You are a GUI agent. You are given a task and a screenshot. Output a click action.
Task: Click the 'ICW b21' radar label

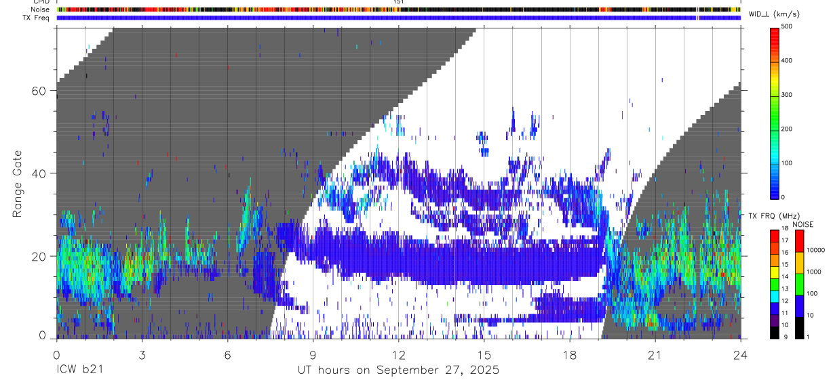coord(80,370)
